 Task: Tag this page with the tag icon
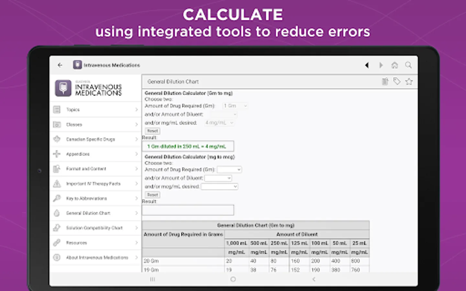pos(397,81)
